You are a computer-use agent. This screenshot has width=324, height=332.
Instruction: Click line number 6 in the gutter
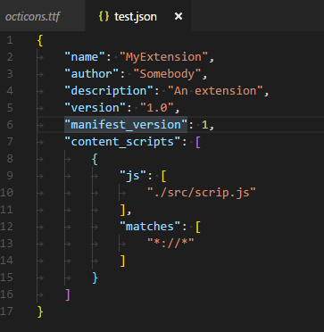coord(10,125)
